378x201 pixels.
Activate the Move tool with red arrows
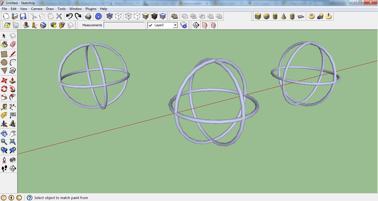click(4, 81)
